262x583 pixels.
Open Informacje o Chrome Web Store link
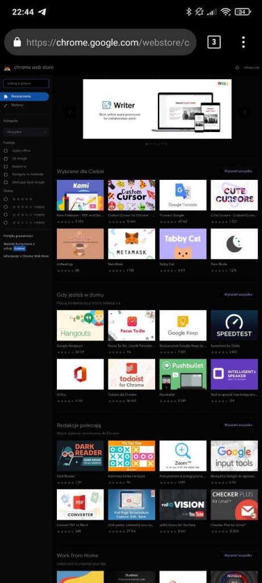[26, 256]
